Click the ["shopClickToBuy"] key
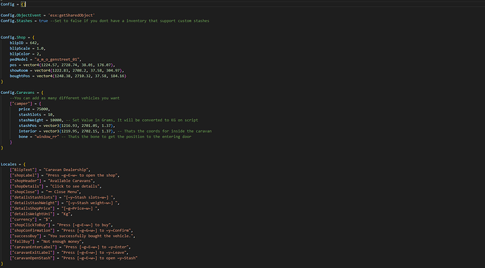485x268 pixels. pyautogui.click(x=31, y=225)
